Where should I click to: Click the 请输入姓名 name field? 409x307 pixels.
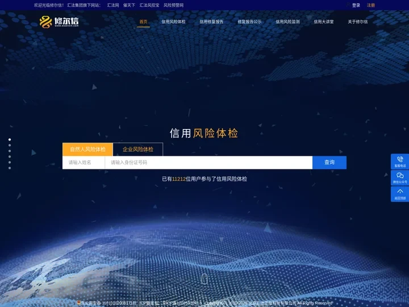84,163
